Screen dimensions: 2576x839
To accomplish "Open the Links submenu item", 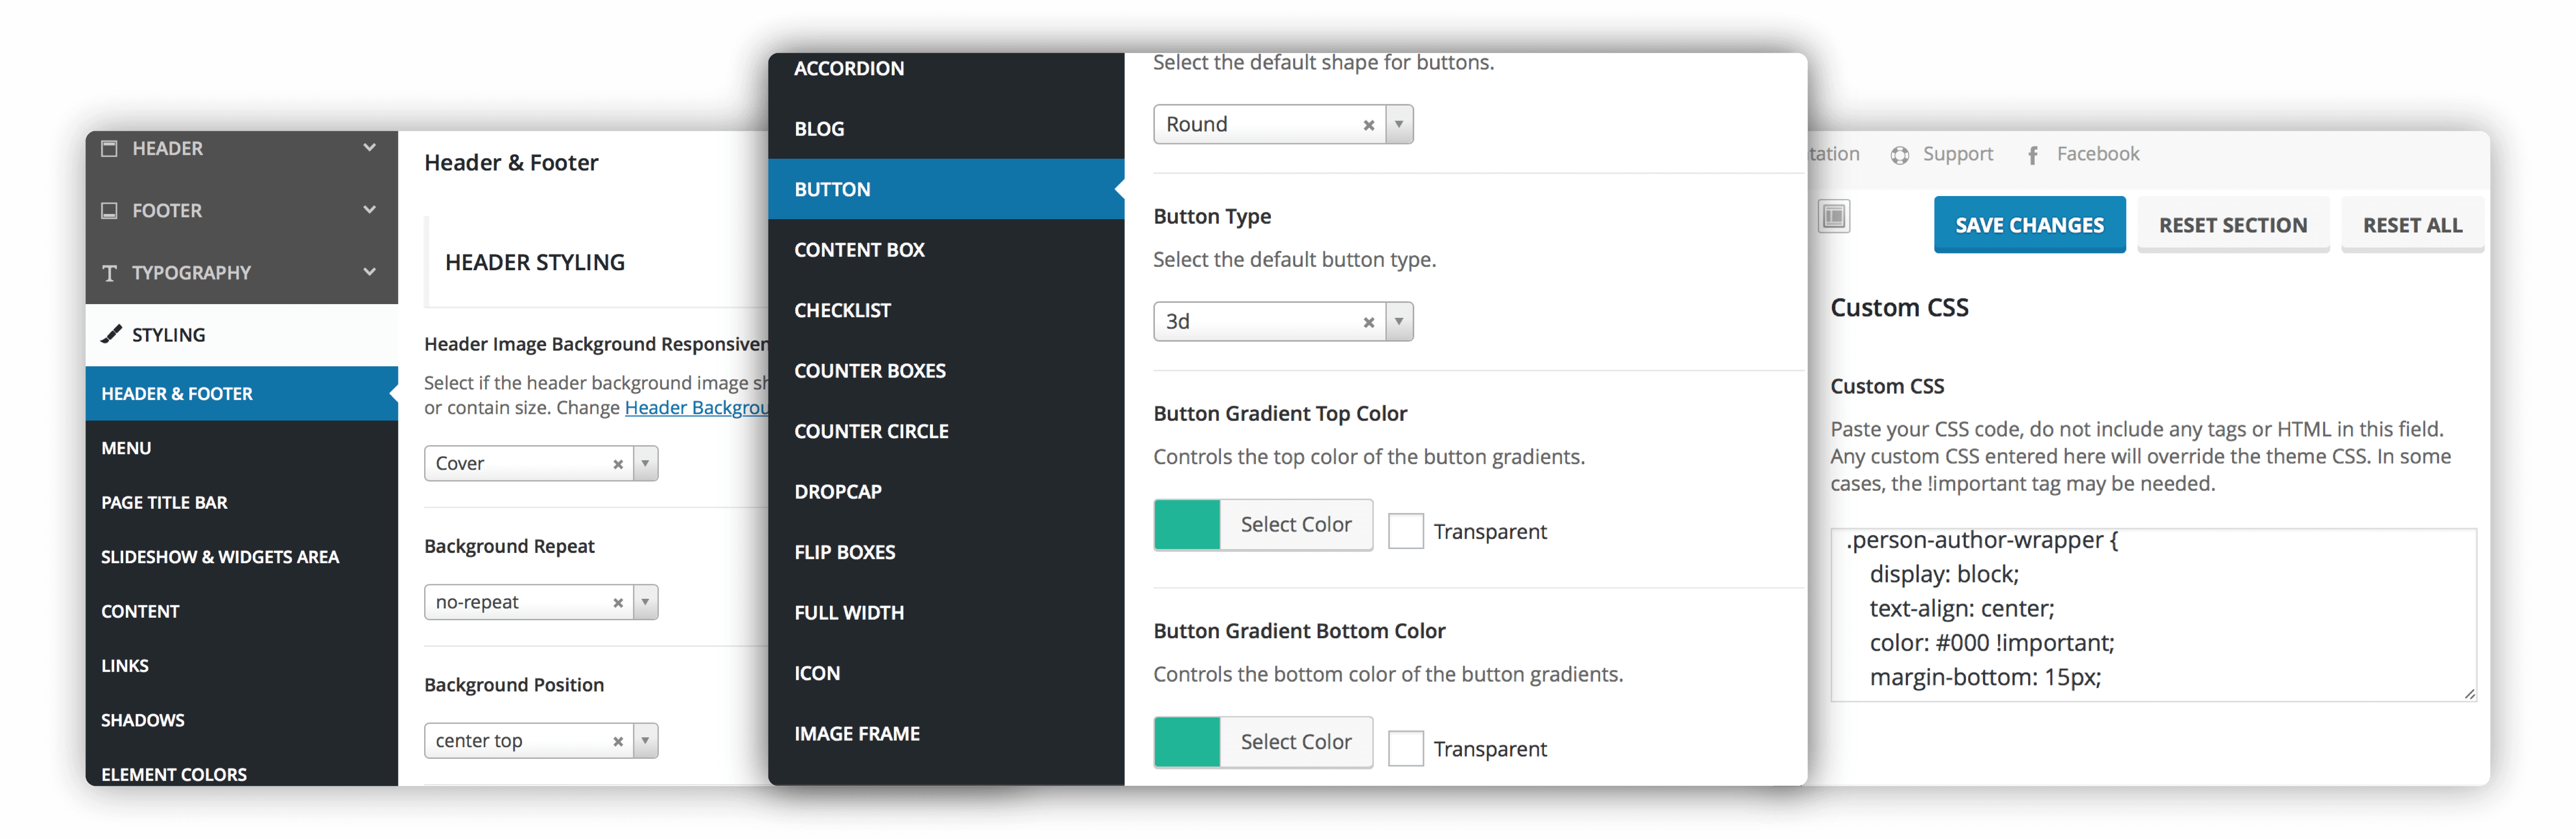I will click(x=242, y=666).
